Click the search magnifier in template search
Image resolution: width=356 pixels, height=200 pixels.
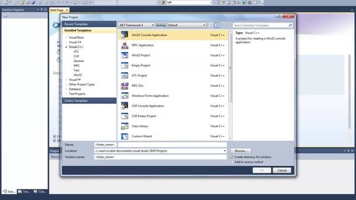290,26
